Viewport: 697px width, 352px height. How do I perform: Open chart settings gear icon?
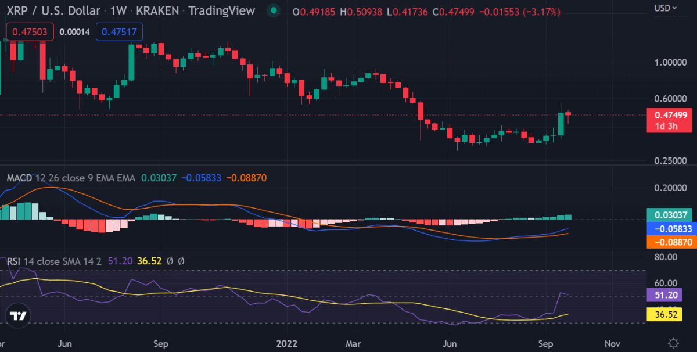tap(673, 342)
